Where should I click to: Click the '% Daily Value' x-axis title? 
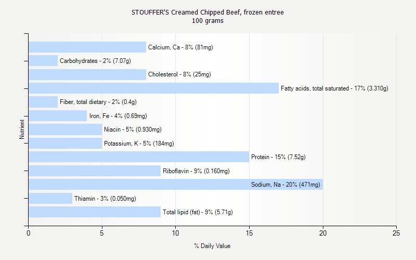point(212,246)
